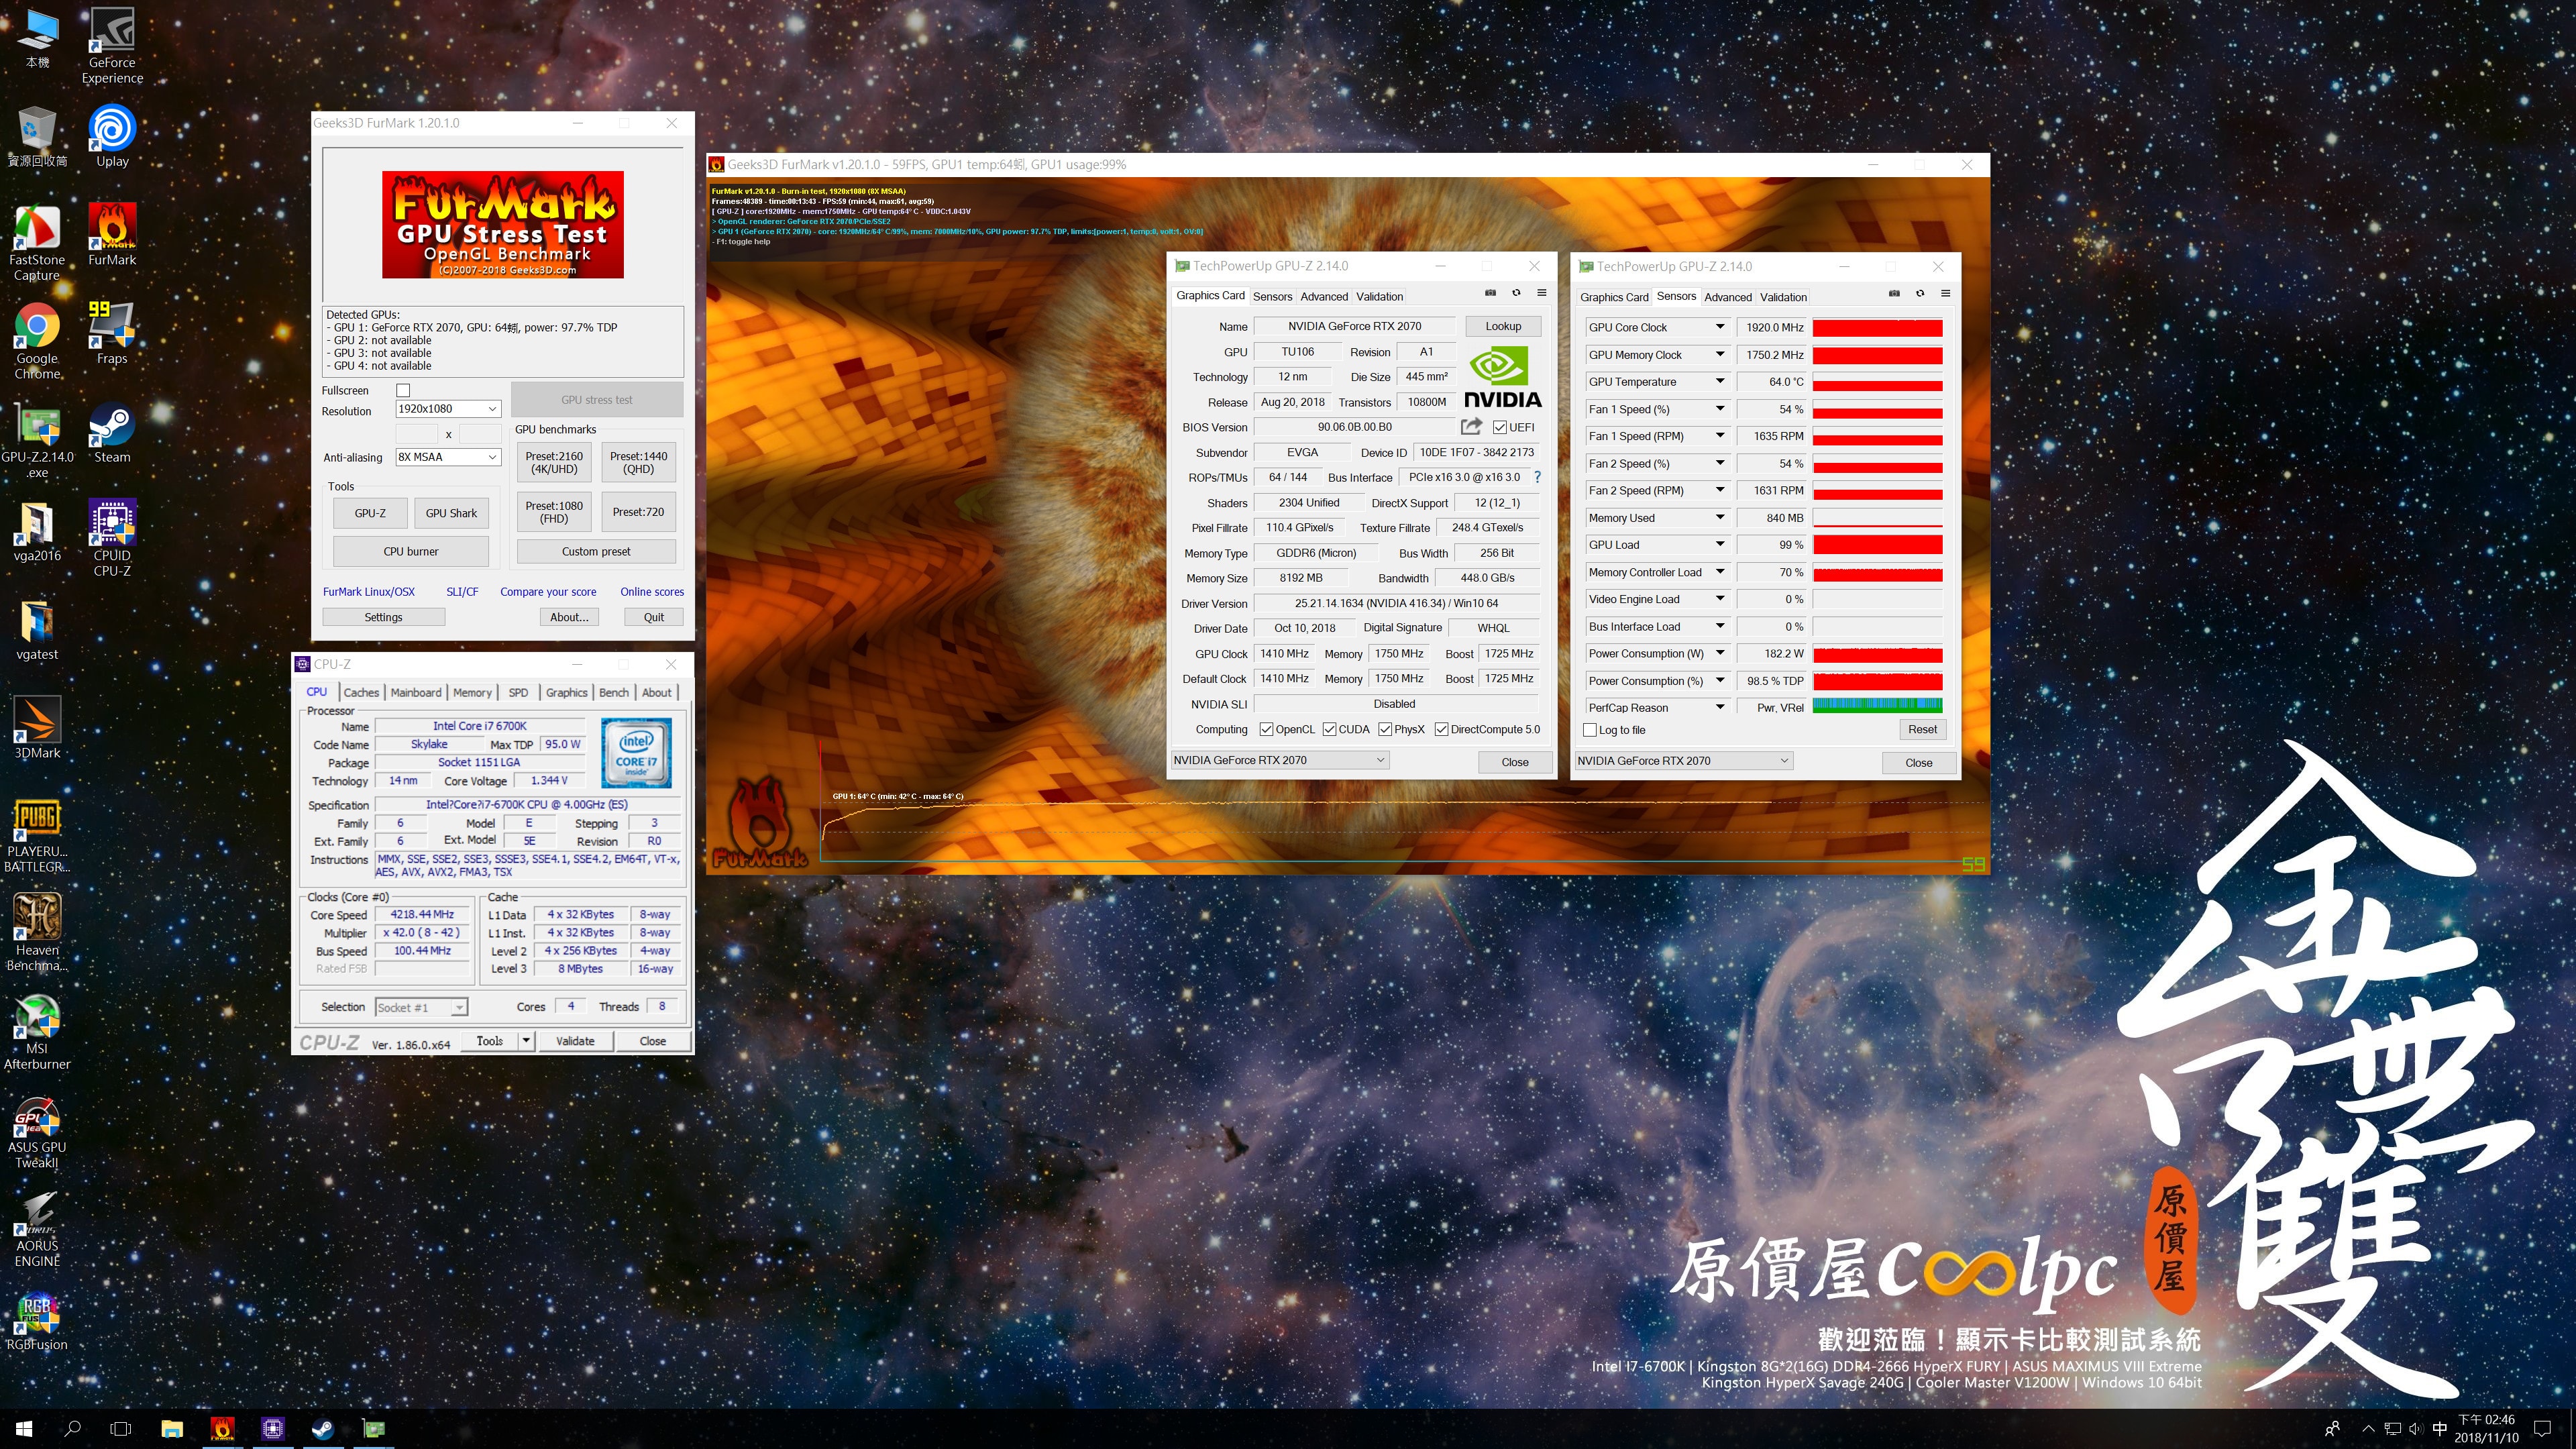The image size is (2576, 1449).
Task: Open the 3DMark desktop icon
Action: [x=37, y=728]
